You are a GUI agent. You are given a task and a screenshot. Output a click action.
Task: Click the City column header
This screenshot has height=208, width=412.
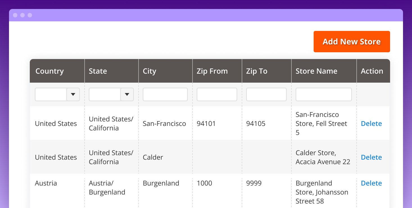pos(149,71)
